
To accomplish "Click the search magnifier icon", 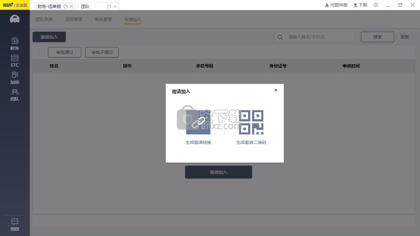I will [x=280, y=37].
